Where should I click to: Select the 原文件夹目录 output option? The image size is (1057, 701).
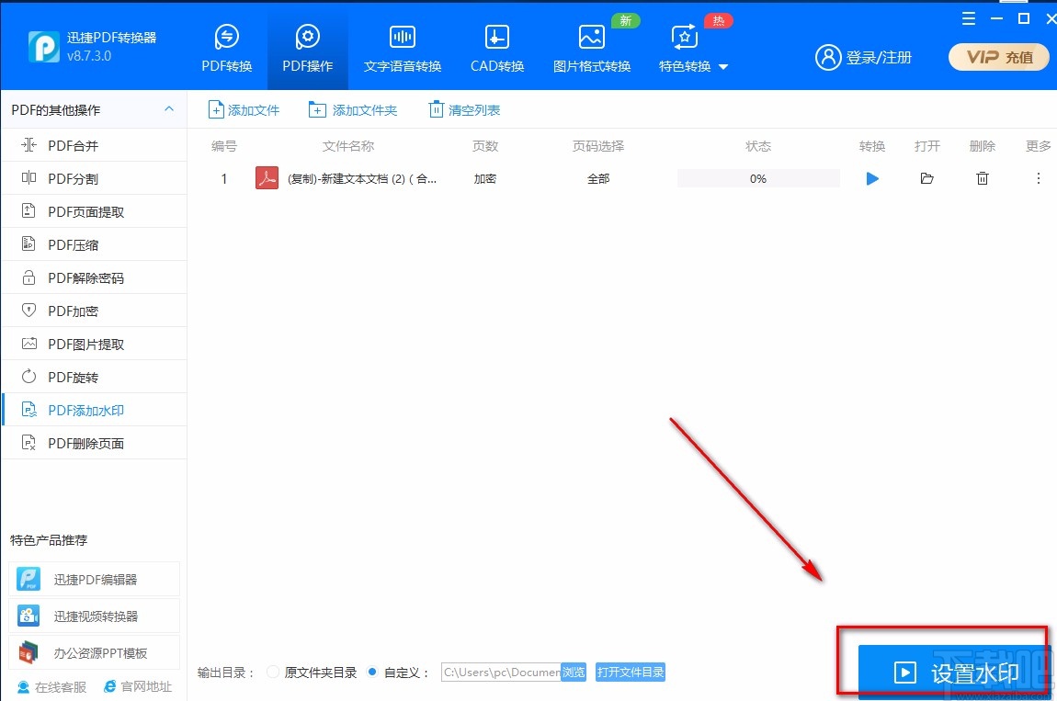273,672
